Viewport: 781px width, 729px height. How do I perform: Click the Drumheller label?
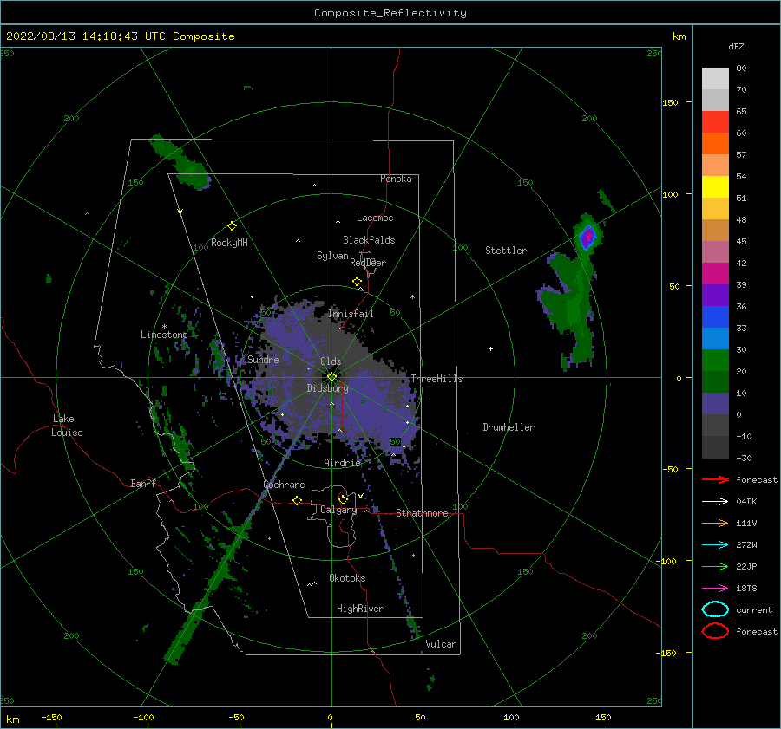click(x=509, y=427)
